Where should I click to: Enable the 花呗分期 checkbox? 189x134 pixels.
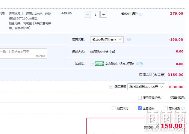[x=166, y=108]
